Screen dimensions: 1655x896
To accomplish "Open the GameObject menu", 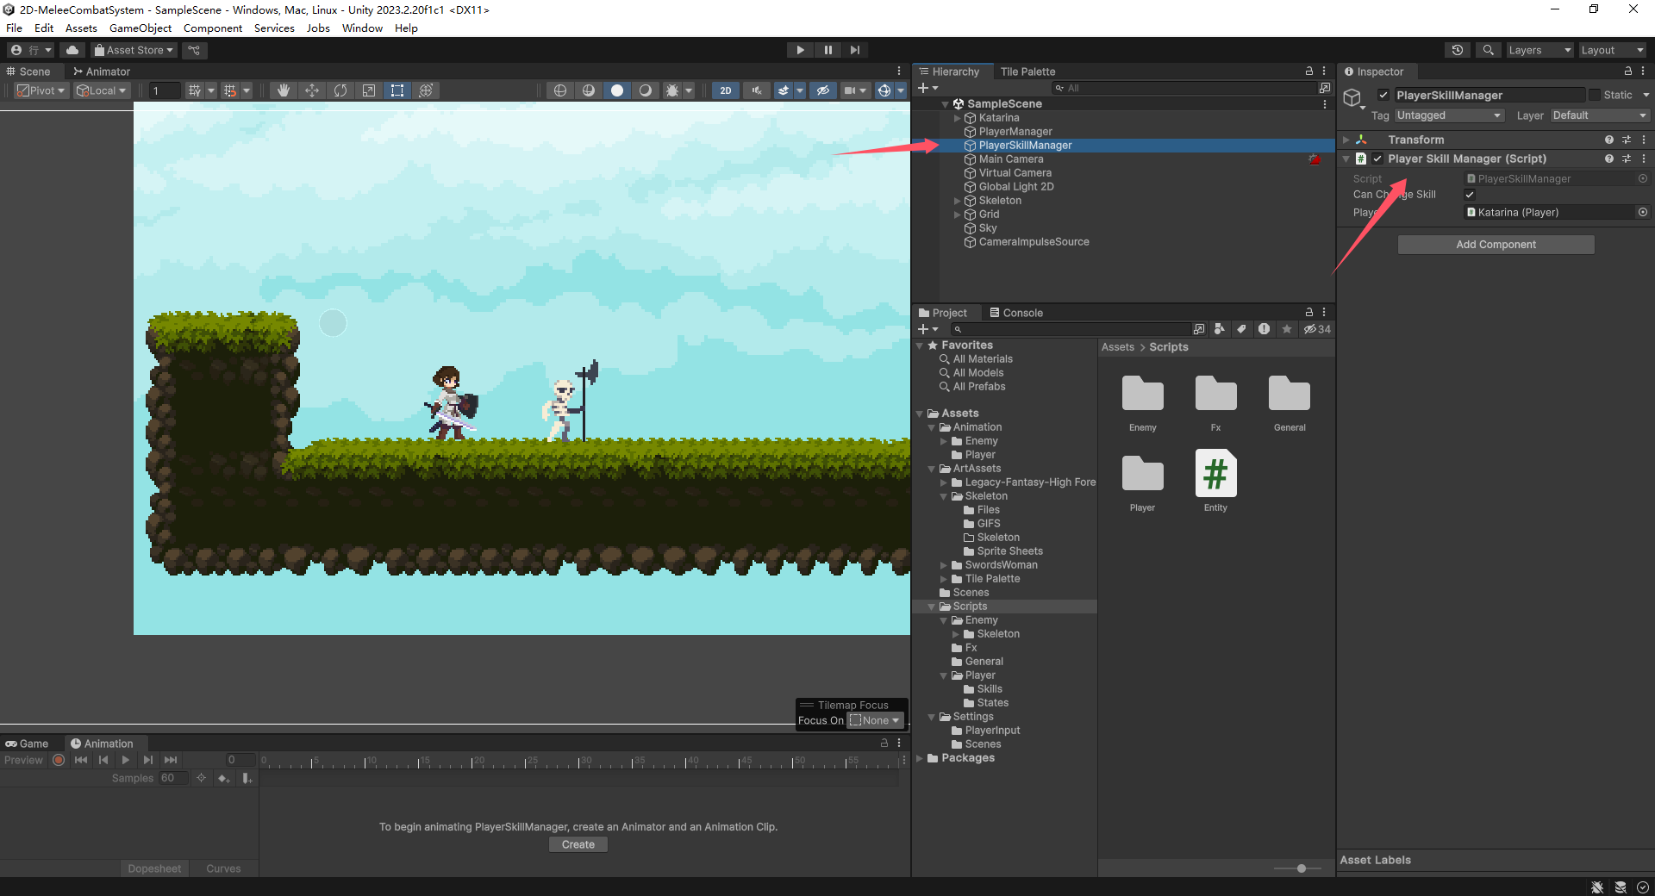I will coord(141,28).
